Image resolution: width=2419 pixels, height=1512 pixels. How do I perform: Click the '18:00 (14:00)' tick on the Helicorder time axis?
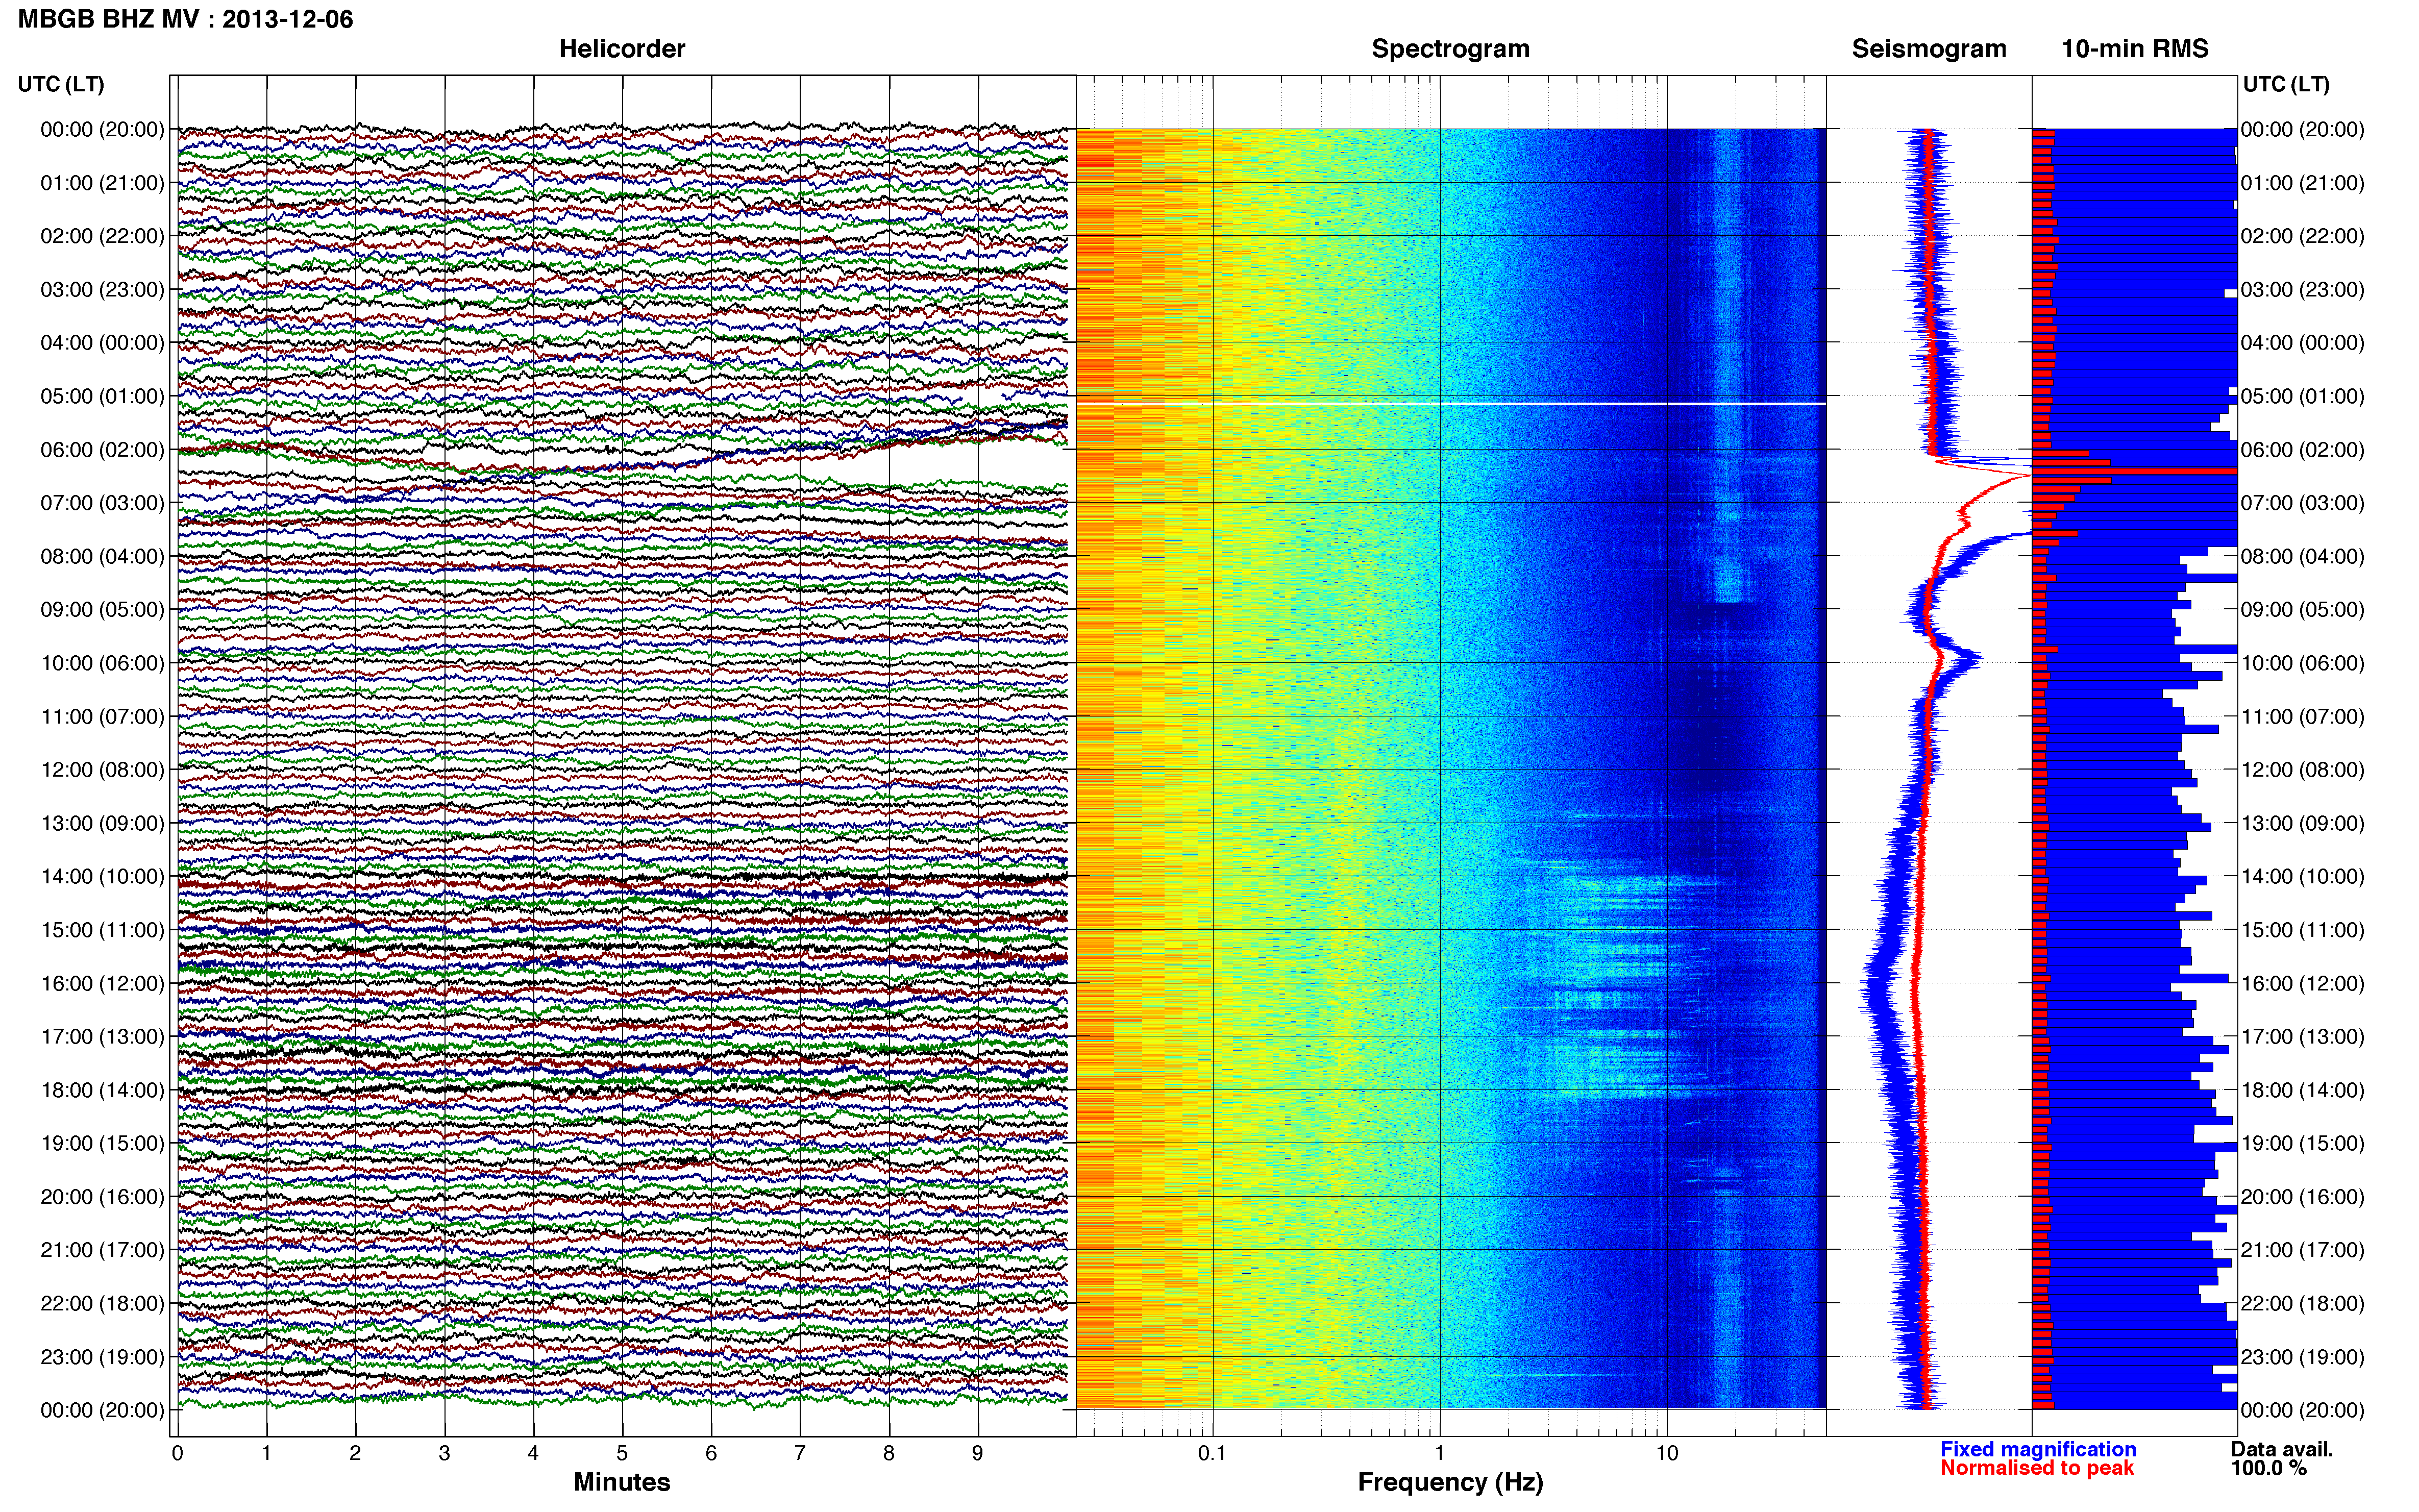pyautogui.click(x=102, y=1090)
